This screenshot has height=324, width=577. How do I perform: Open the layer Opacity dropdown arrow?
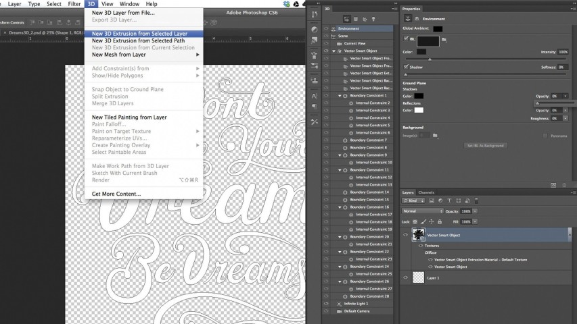[x=475, y=211]
